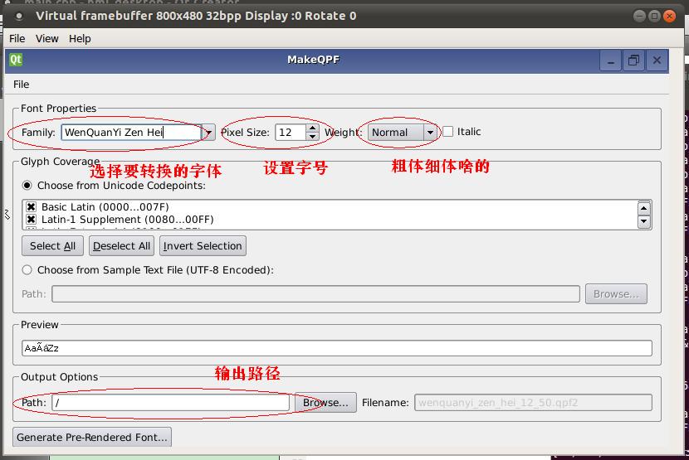
Task: Uncheck Latin-1 Supplement (0080...00FF)
Action: click(32, 219)
